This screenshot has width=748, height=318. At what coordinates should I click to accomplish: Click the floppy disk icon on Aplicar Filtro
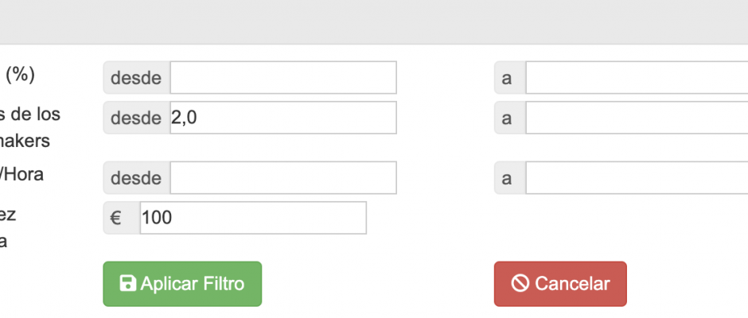pos(127,284)
